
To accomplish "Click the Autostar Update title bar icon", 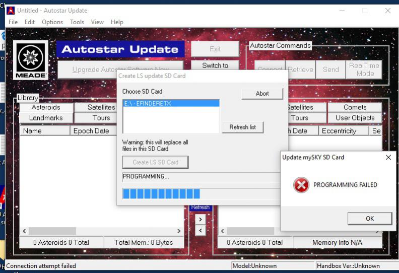I will [x=11, y=11].
